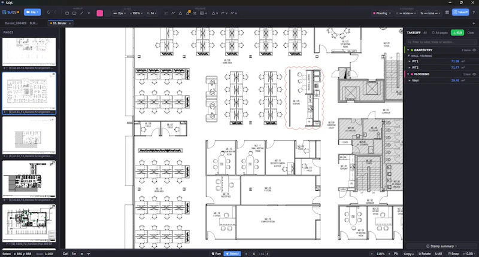Select the area tool with orange badge
This screenshot has width=479, height=257.
(188, 13)
